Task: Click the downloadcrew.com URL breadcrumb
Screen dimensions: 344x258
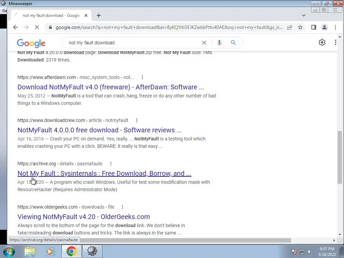Action: click(x=73, y=120)
